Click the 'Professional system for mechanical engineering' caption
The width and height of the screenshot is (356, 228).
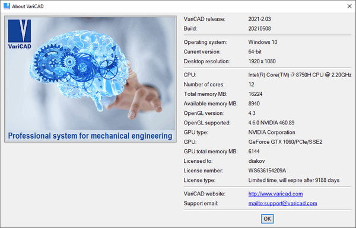90,136
